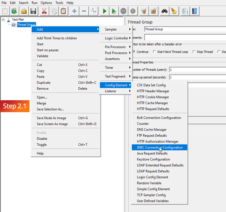The width and height of the screenshot is (226, 212).
Task: Click the Help question mark icon
Action: (x=195, y=11)
